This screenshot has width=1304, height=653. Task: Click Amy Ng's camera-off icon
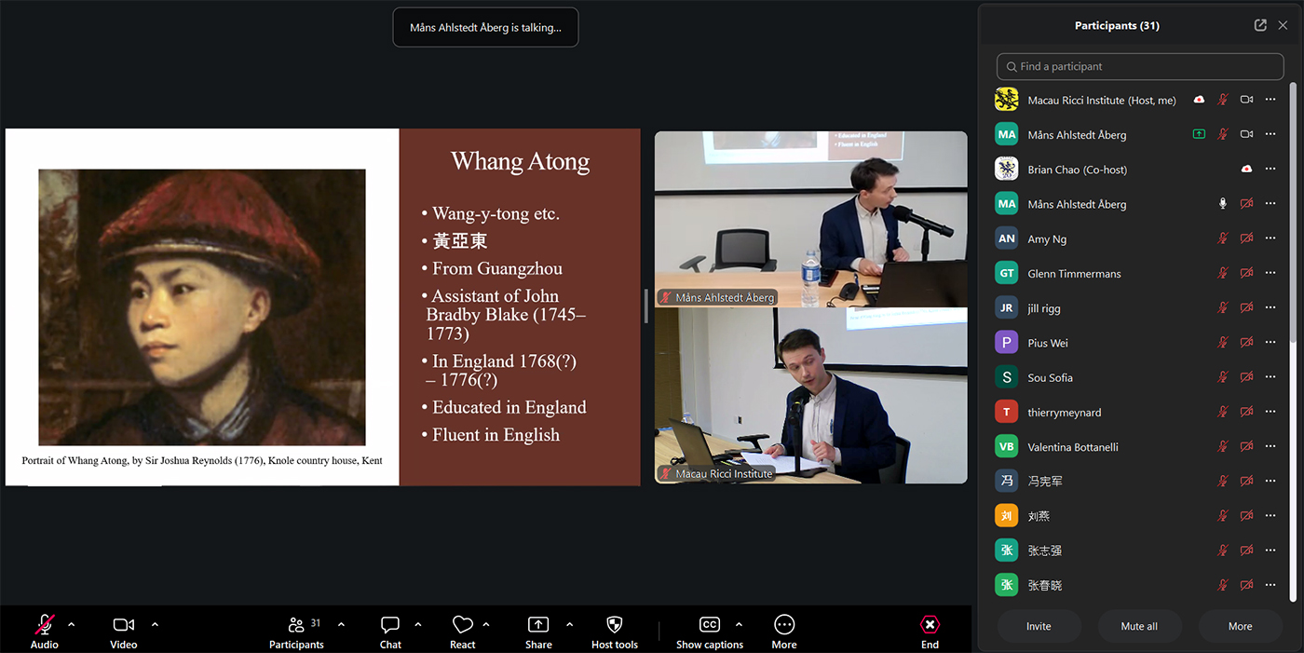pyautogui.click(x=1246, y=238)
